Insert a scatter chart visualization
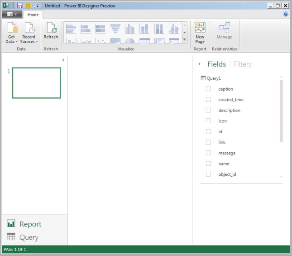This screenshot has width=292, height=256. [x=101, y=41]
